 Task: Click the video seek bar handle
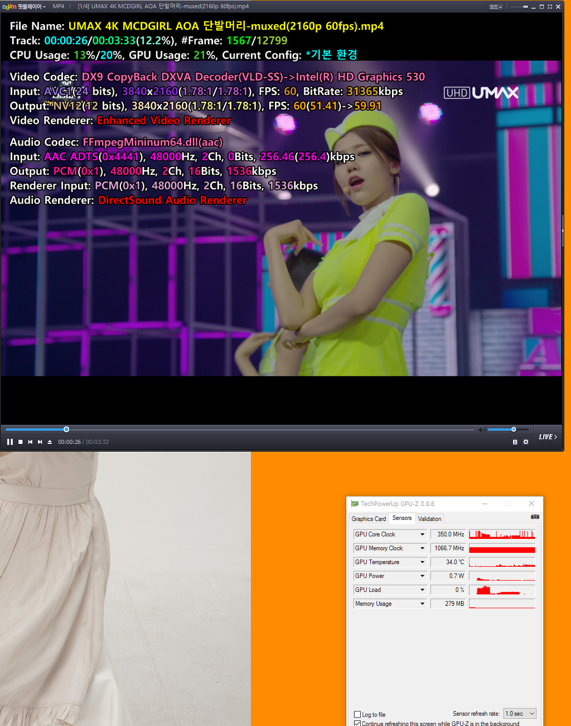pyautogui.click(x=66, y=429)
